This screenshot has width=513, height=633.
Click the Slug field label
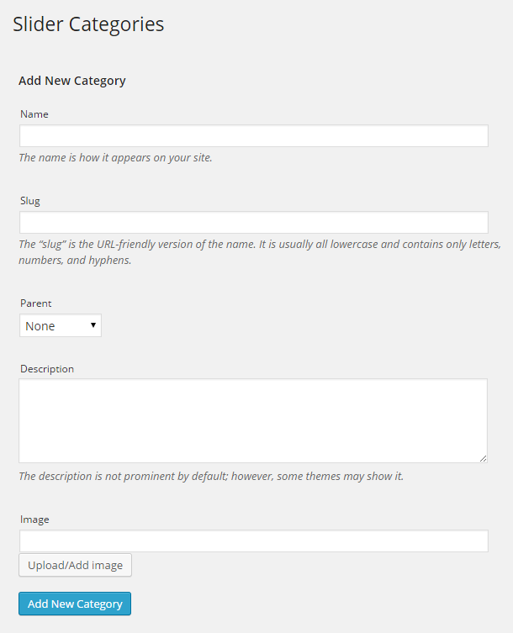tap(30, 201)
